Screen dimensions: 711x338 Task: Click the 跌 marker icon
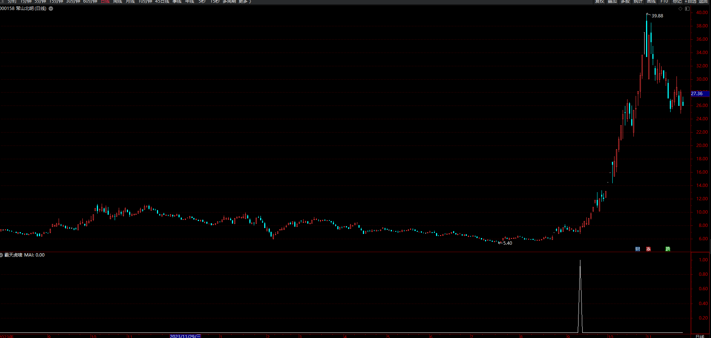click(x=668, y=249)
